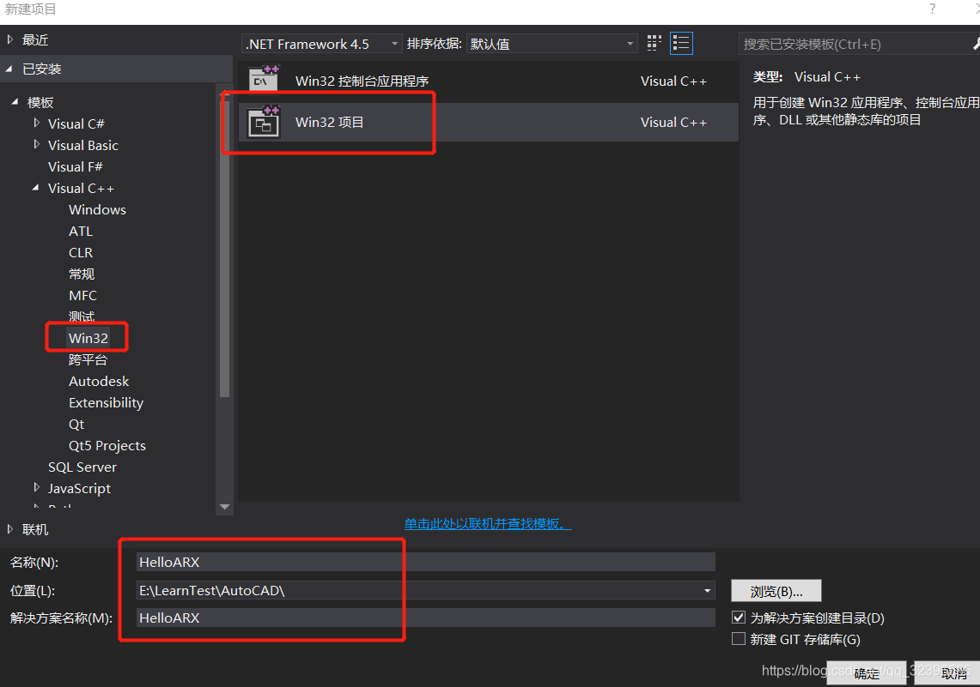Select 常规 template category
Viewport: 980px width, 687px height.
[82, 274]
